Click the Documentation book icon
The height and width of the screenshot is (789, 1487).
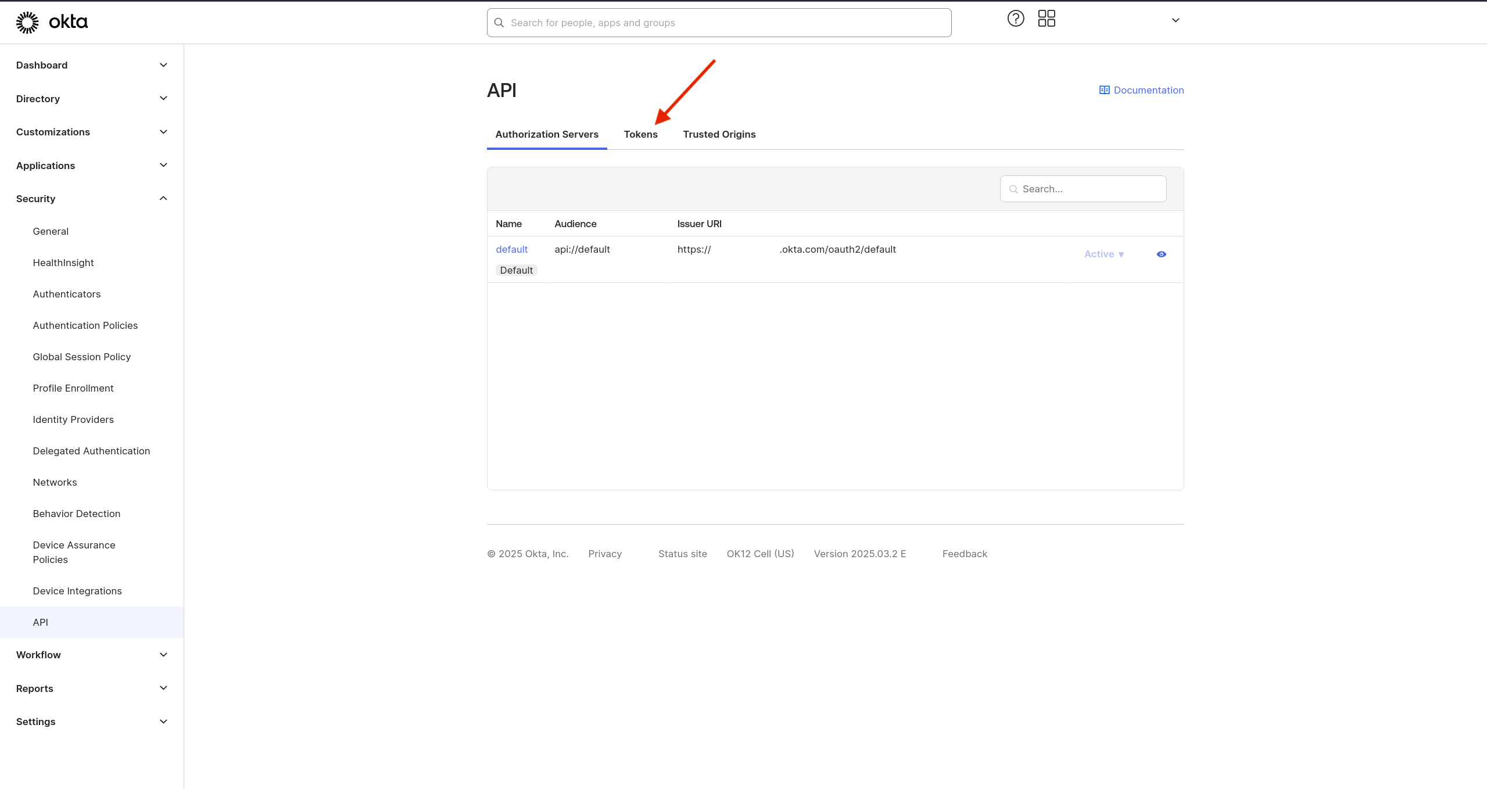click(x=1105, y=90)
